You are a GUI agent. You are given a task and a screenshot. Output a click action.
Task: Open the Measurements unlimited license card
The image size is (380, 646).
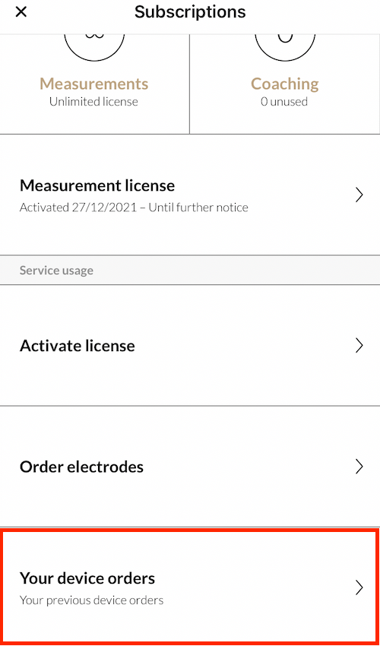coord(94,84)
